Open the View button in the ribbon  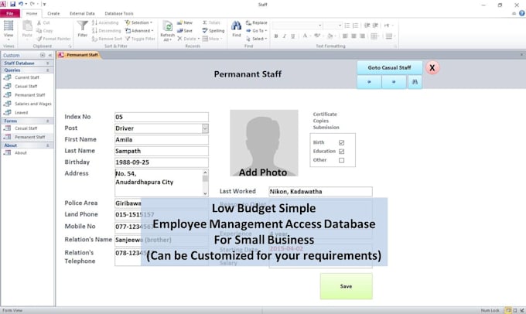[x=9, y=29]
